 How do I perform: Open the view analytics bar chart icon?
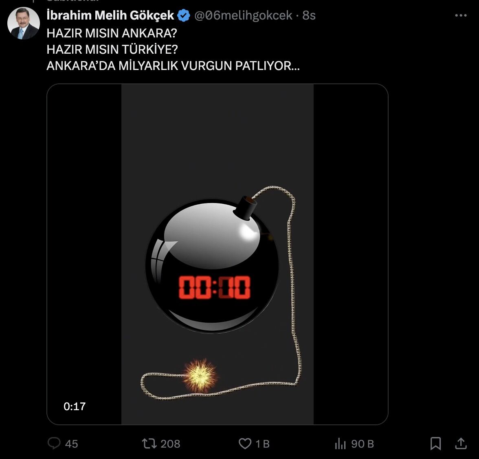[341, 444]
